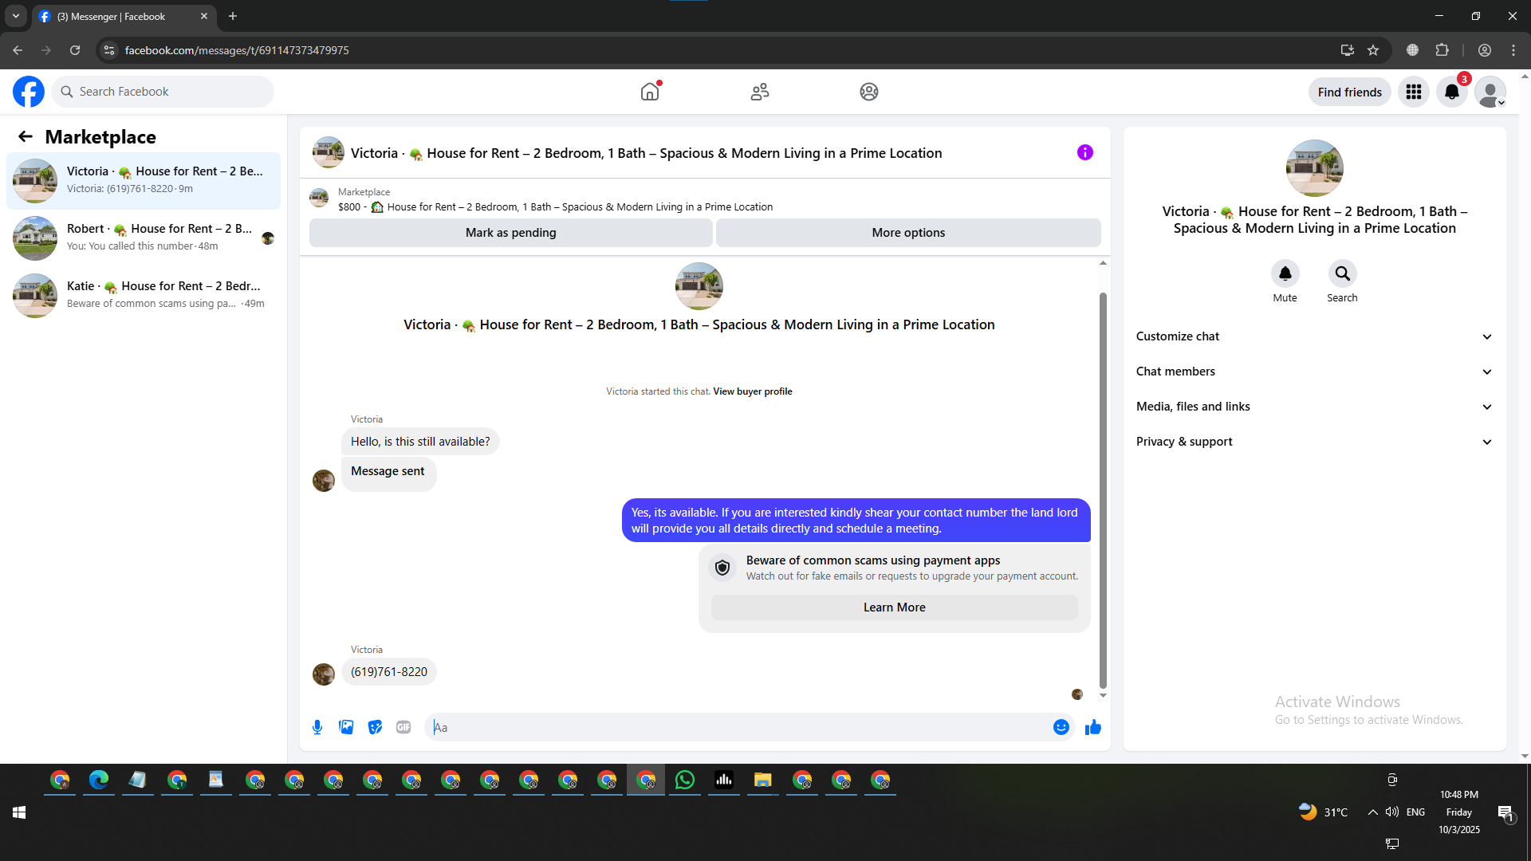
Task: Click the 'Message sent' bubble
Action: click(x=388, y=474)
